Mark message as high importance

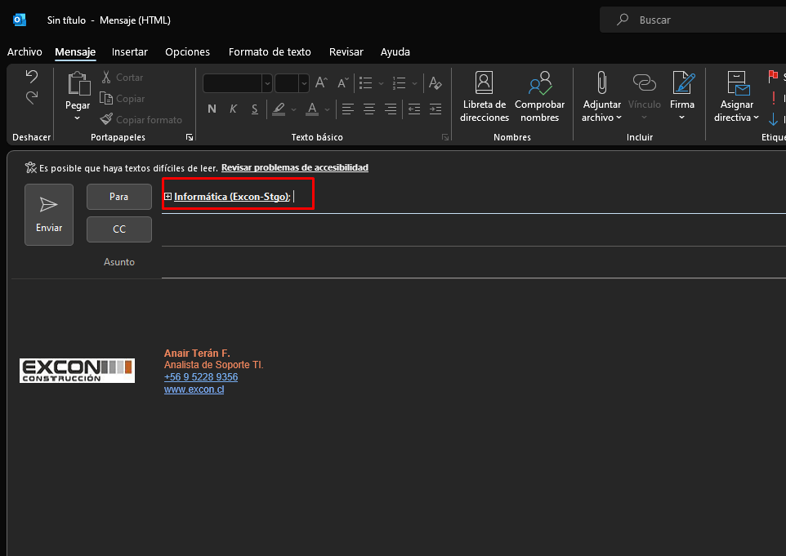point(774,98)
